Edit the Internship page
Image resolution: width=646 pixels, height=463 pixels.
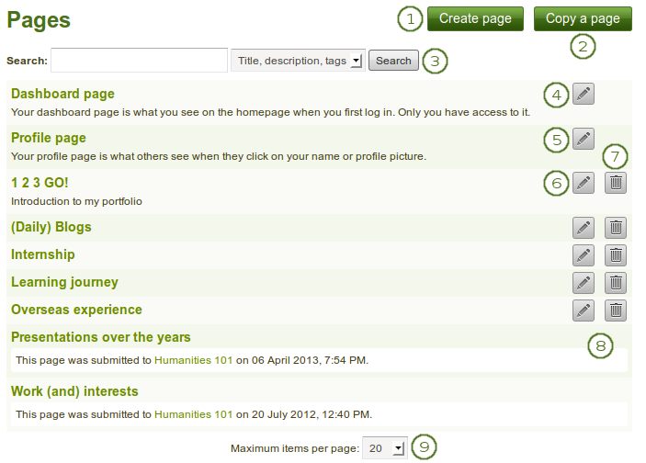point(583,254)
